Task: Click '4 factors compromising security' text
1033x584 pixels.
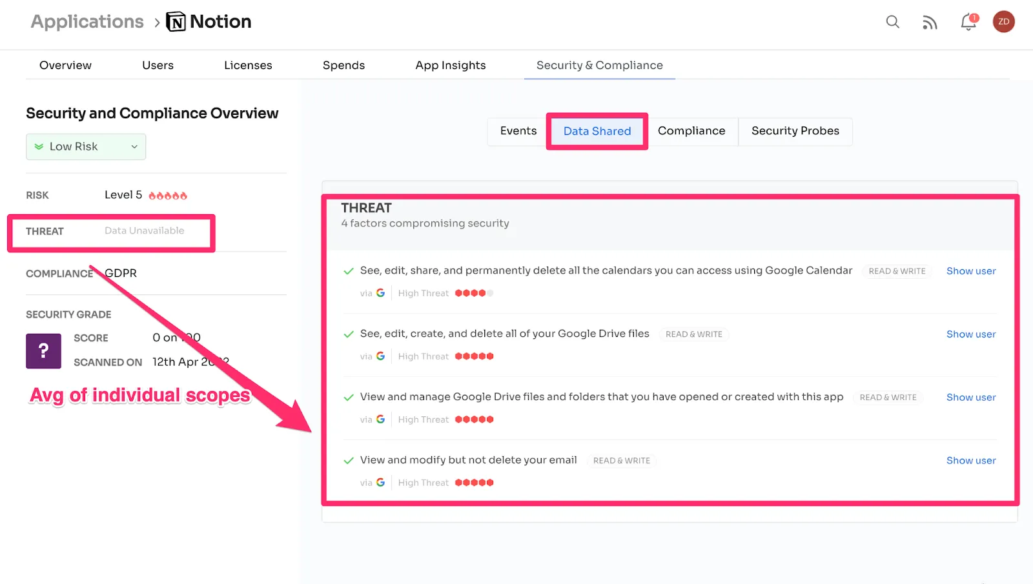Action: [x=425, y=223]
